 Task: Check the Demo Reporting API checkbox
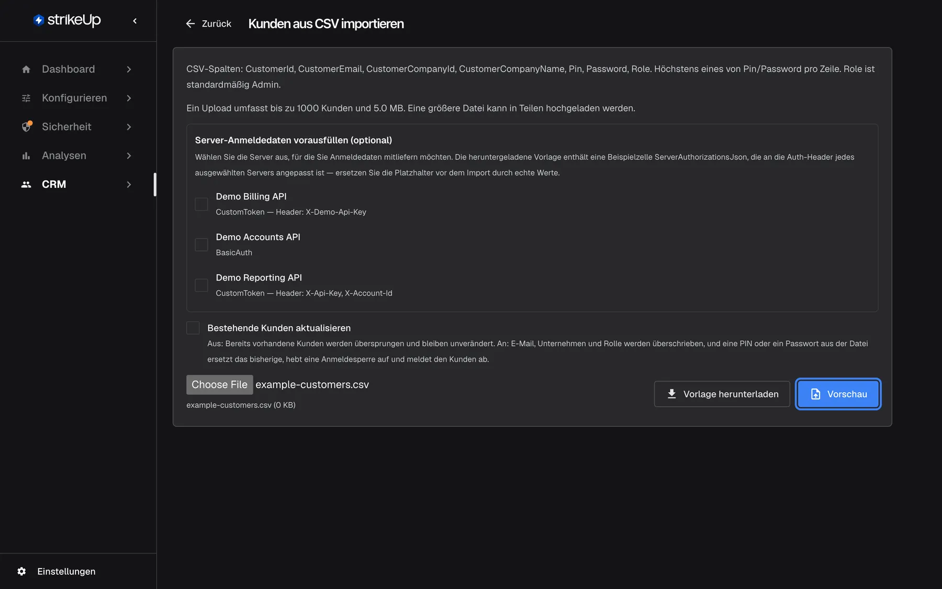click(x=201, y=285)
